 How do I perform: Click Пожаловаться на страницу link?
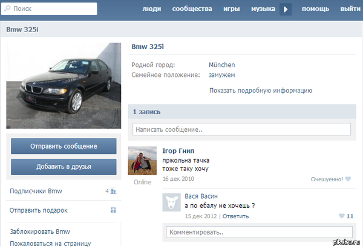click(x=50, y=244)
